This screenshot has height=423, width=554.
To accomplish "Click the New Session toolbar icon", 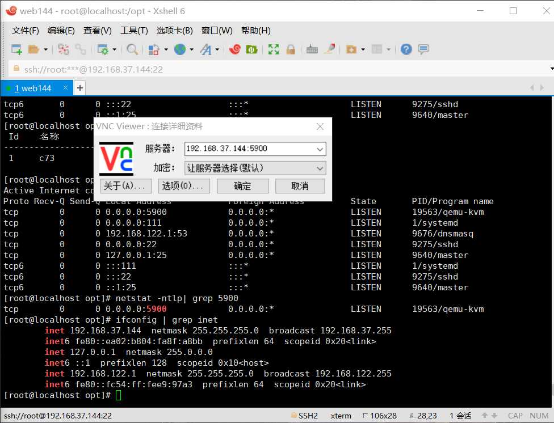I will [16, 49].
